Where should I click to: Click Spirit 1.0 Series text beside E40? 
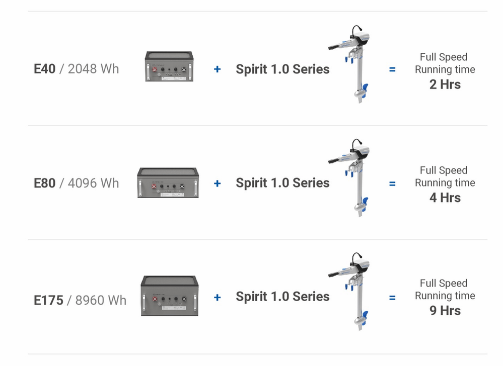tap(282, 69)
